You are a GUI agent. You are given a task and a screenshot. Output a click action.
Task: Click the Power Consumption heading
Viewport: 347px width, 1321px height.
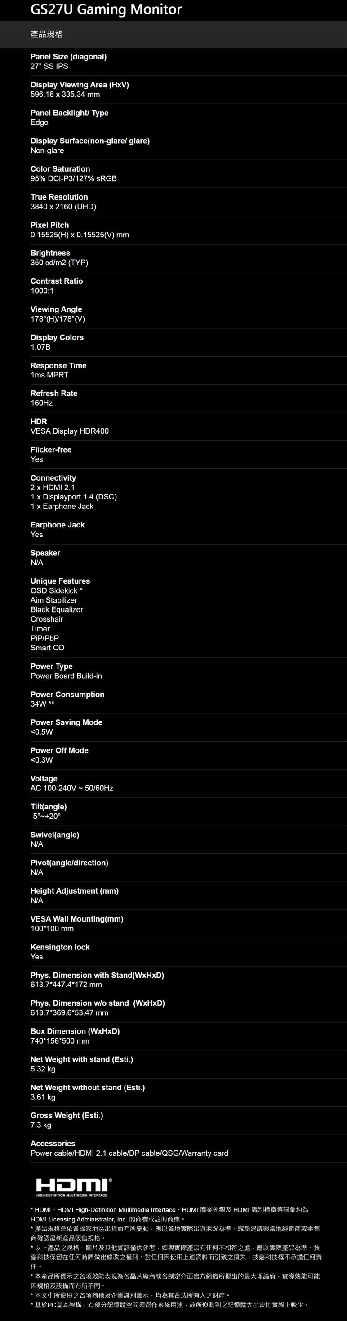click(67, 695)
